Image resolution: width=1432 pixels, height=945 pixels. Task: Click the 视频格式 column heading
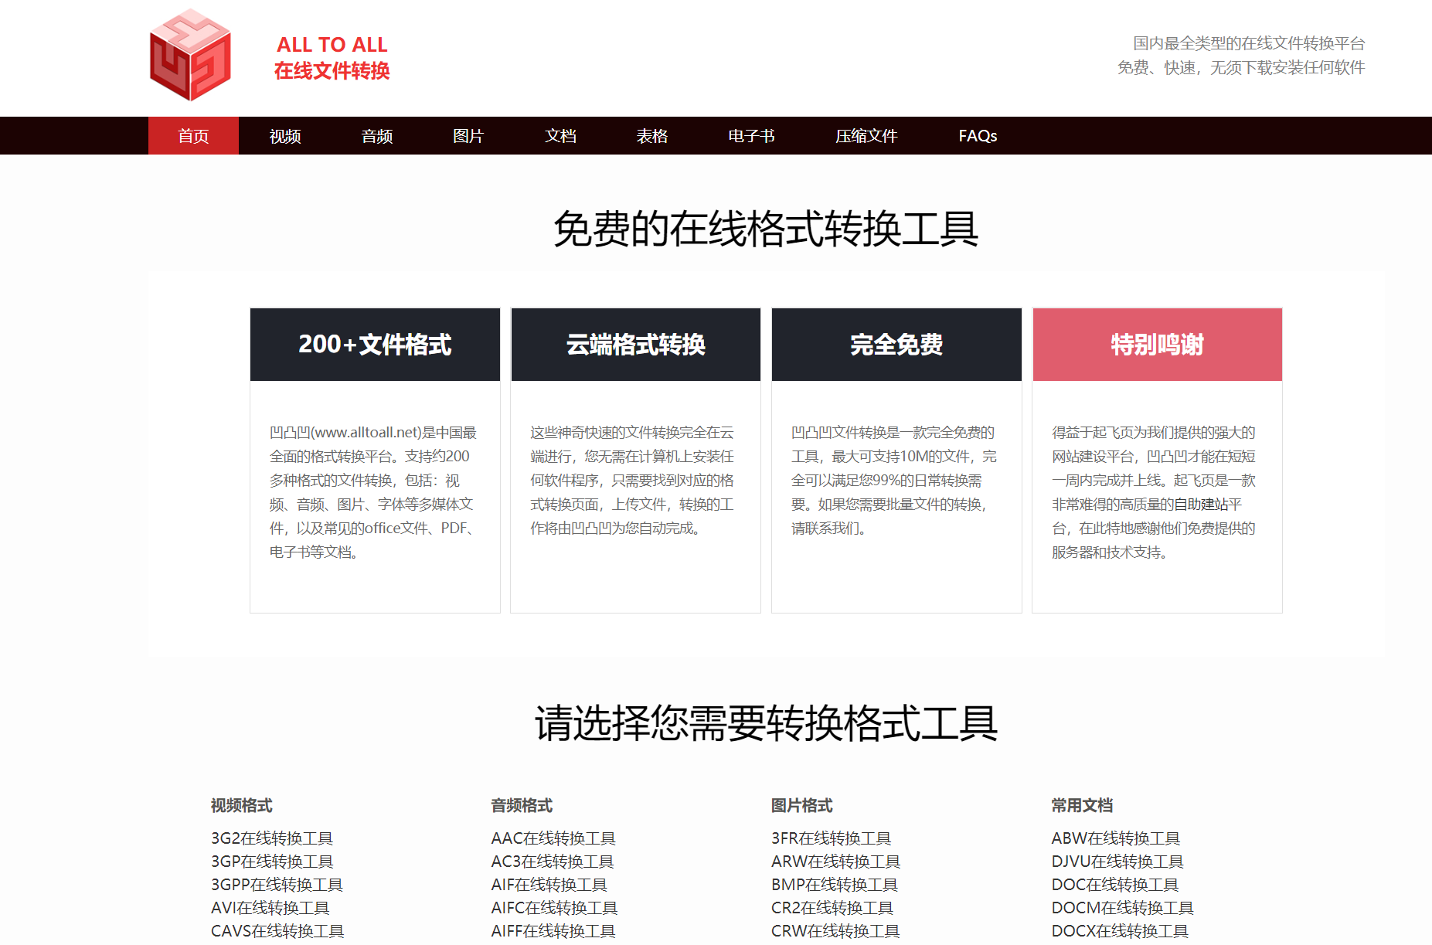(242, 805)
